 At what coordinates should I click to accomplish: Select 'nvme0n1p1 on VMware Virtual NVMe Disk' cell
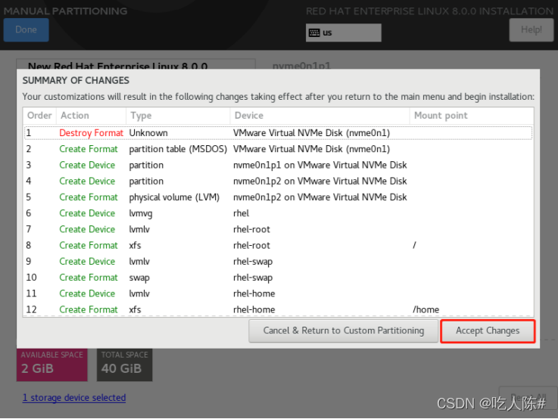point(320,165)
